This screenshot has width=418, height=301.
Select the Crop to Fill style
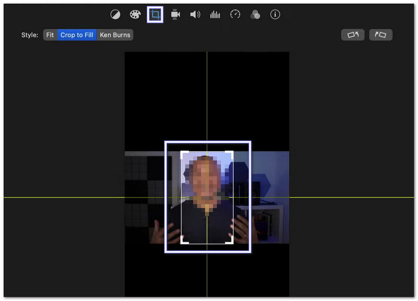click(77, 35)
